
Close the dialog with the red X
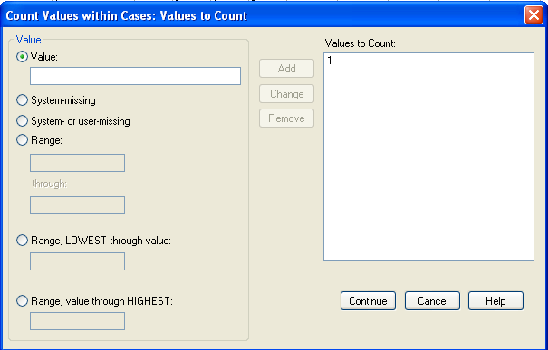[x=534, y=15]
